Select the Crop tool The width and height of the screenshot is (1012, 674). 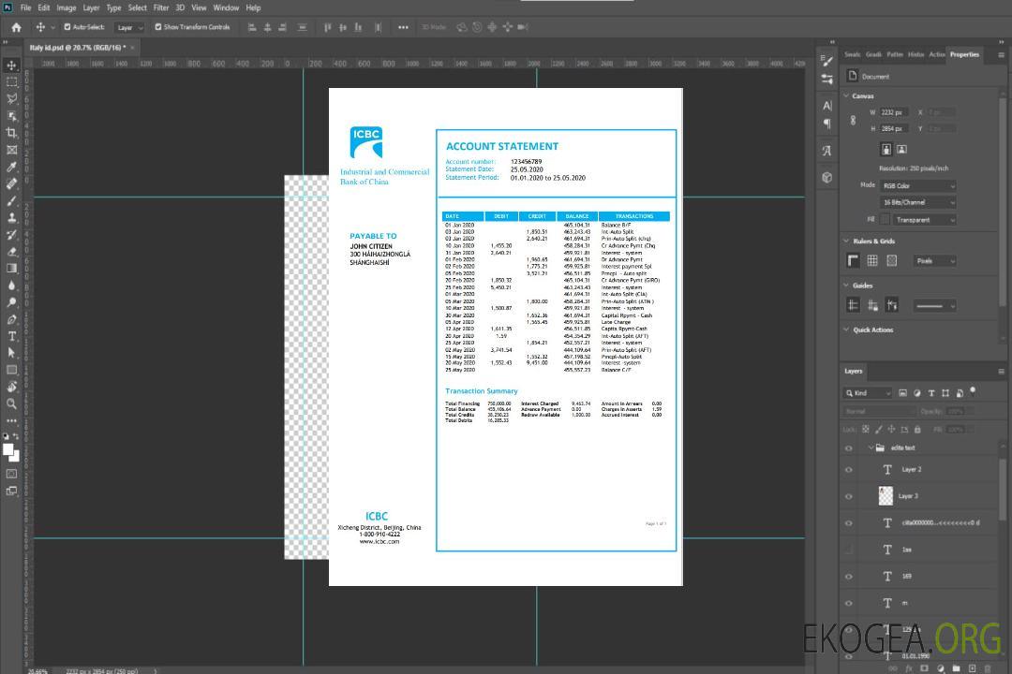(11, 133)
